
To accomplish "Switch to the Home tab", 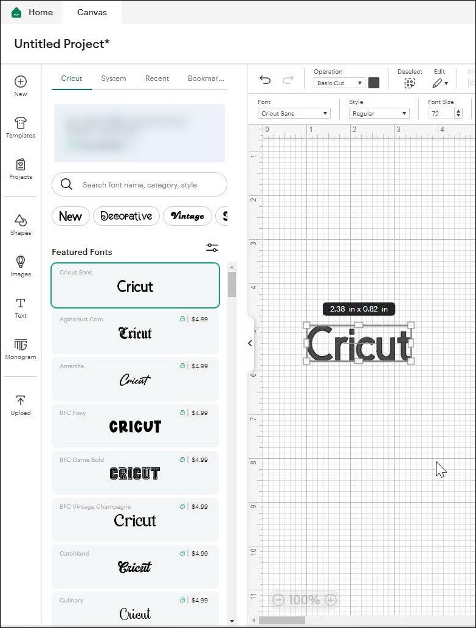I will (x=32, y=12).
